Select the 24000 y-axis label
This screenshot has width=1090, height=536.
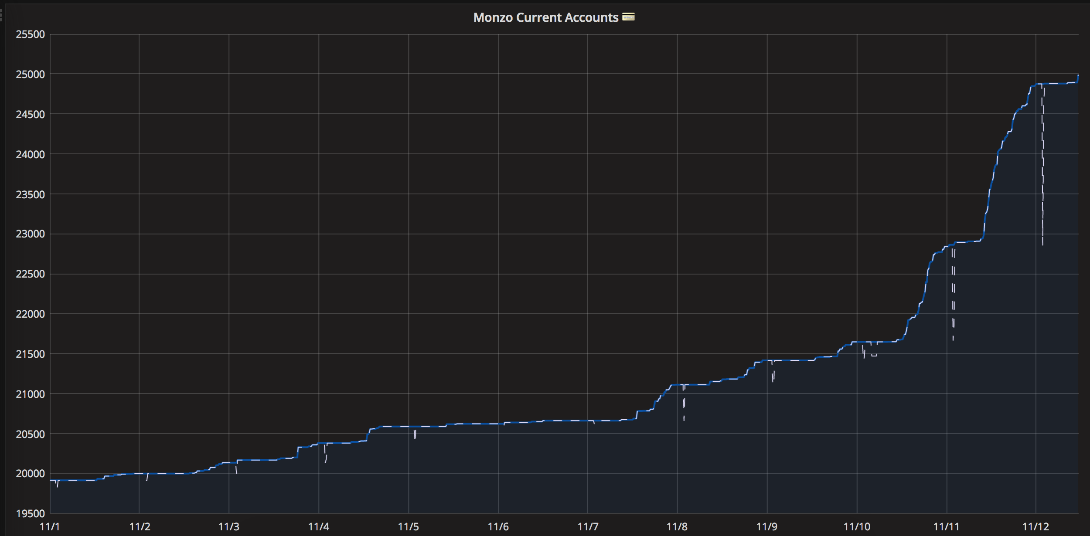pos(31,155)
